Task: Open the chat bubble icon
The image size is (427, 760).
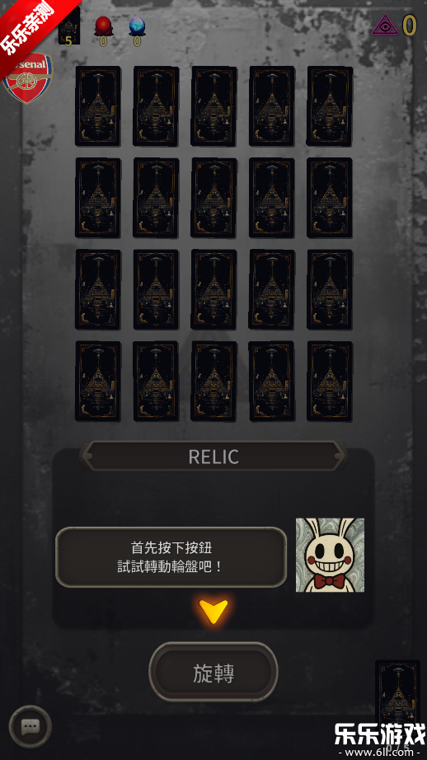Action: (x=30, y=726)
